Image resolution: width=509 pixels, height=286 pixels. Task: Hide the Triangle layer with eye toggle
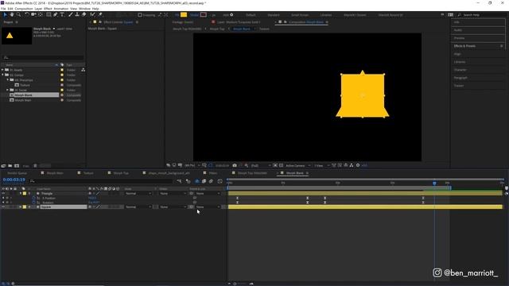[x=3, y=194]
